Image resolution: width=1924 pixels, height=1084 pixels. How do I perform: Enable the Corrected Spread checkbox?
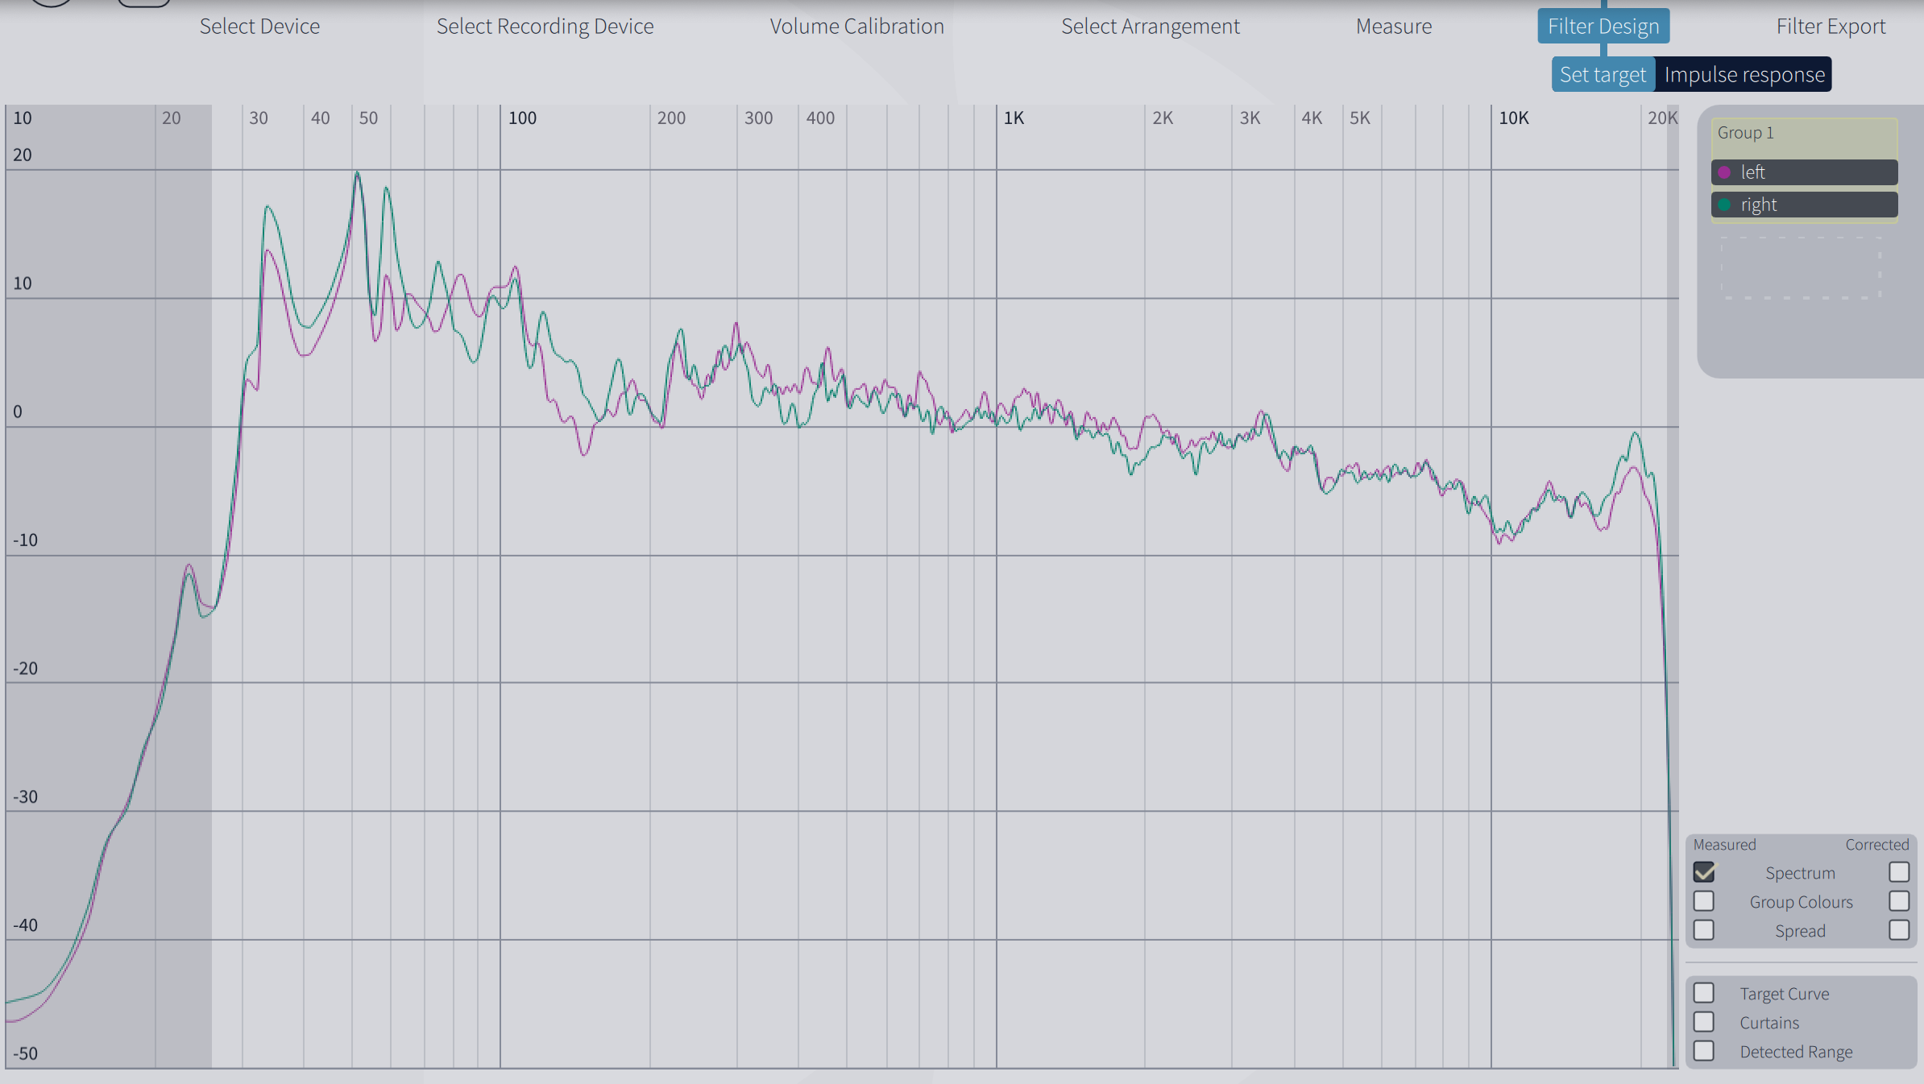pyautogui.click(x=1899, y=930)
